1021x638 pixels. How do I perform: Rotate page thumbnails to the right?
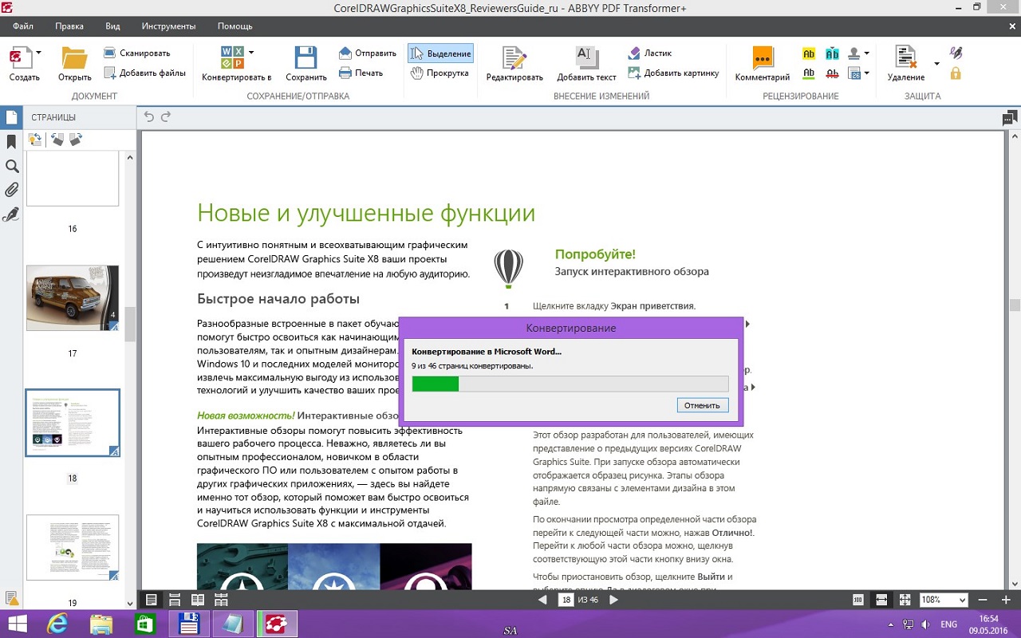[x=76, y=140]
